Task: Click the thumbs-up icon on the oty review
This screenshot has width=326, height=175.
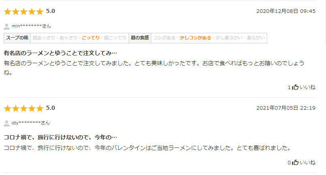Action: pyautogui.click(x=295, y=162)
